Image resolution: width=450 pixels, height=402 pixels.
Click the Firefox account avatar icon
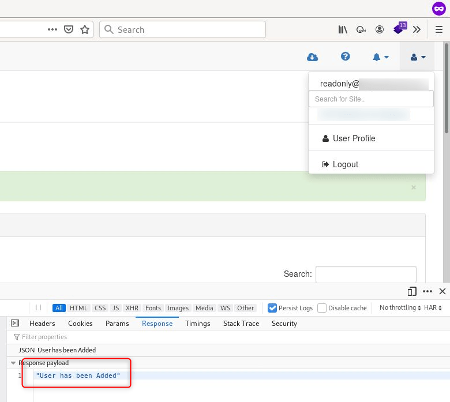(x=380, y=29)
